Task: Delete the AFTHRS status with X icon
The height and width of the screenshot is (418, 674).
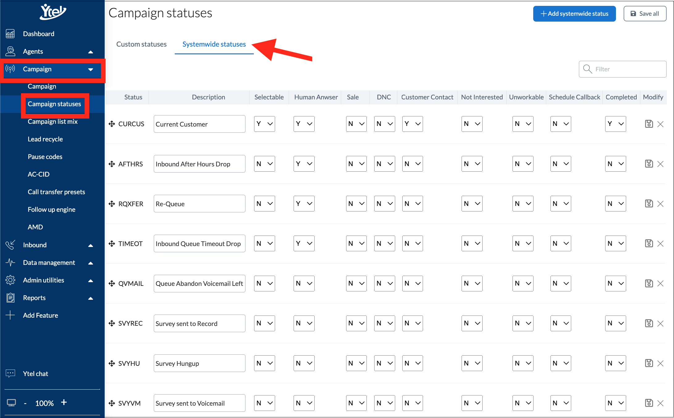Action: coord(660,164)
